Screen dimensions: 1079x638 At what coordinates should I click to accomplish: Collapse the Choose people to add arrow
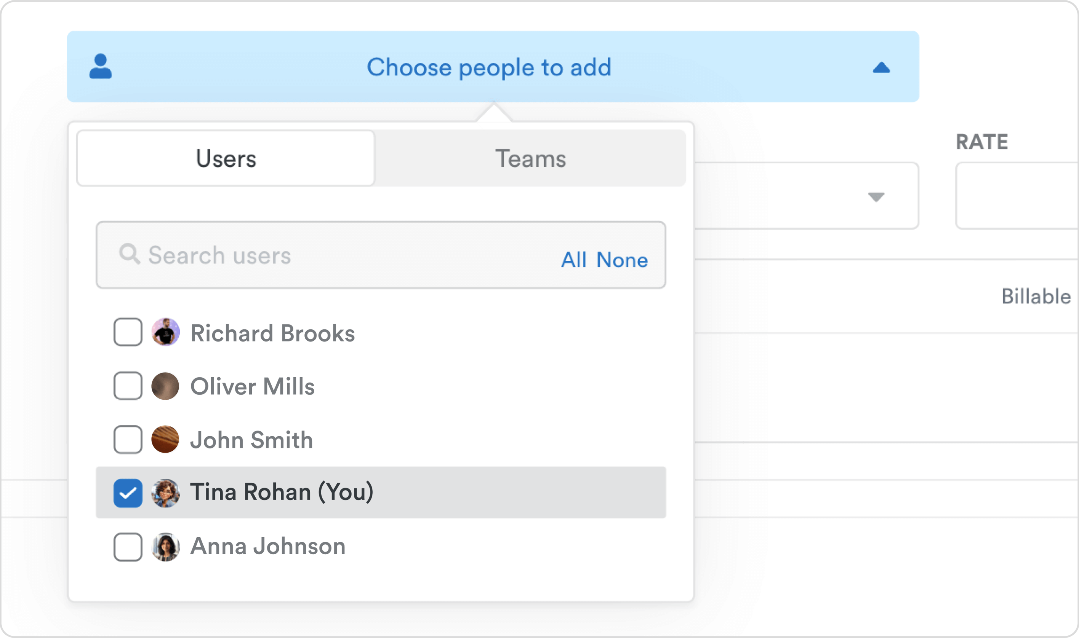881,67
